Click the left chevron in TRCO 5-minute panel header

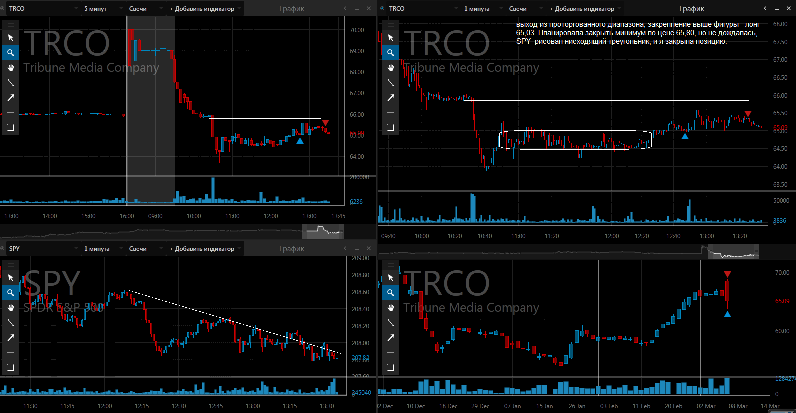pos(345,8)
